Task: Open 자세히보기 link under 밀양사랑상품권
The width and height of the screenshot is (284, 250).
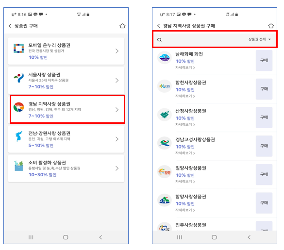Action: (185, 182)
